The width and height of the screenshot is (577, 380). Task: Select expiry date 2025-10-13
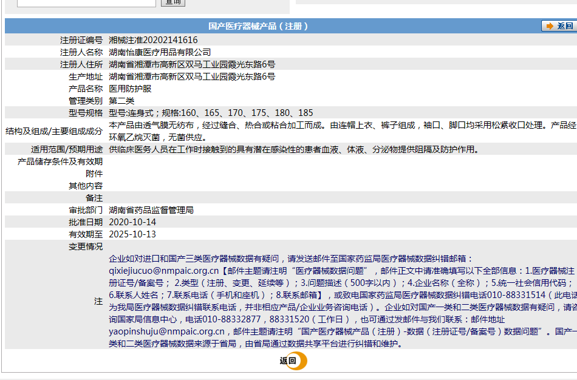(132, 234)
